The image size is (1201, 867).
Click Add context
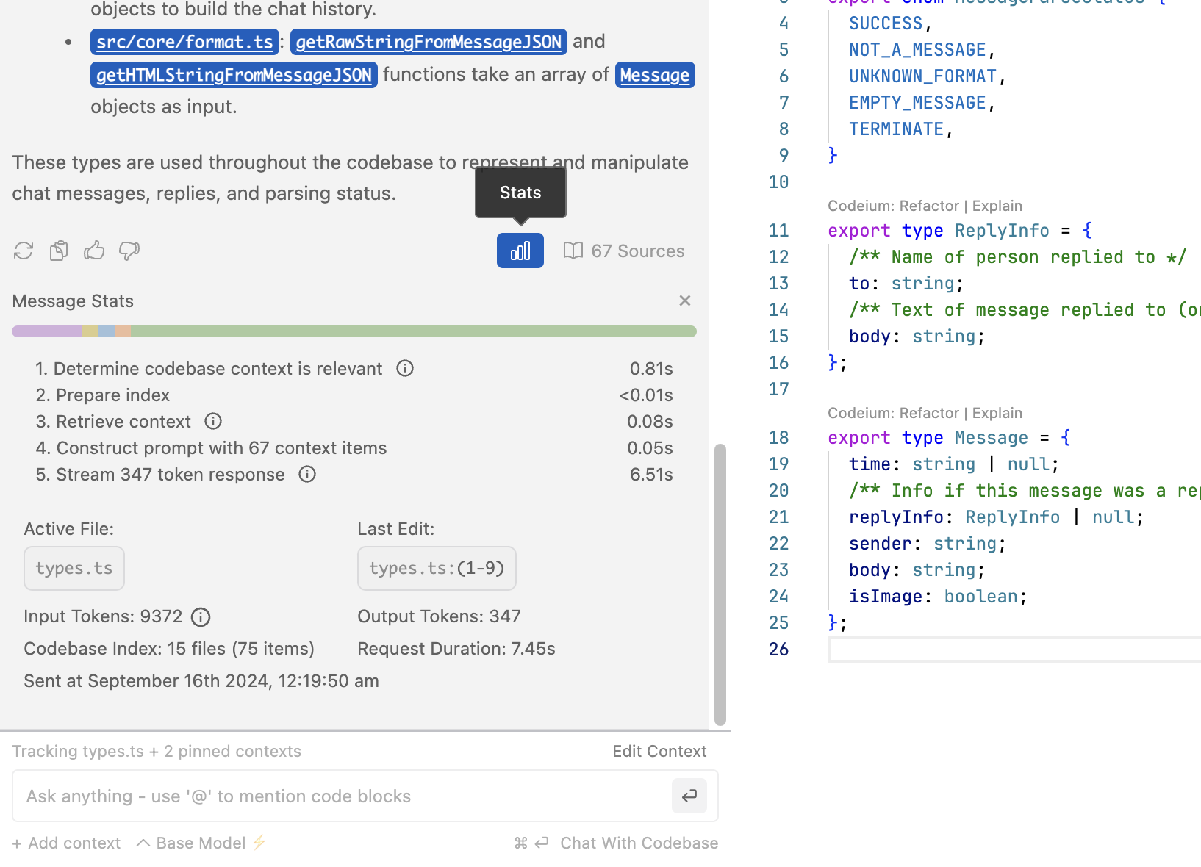click(x=66, y=843)
